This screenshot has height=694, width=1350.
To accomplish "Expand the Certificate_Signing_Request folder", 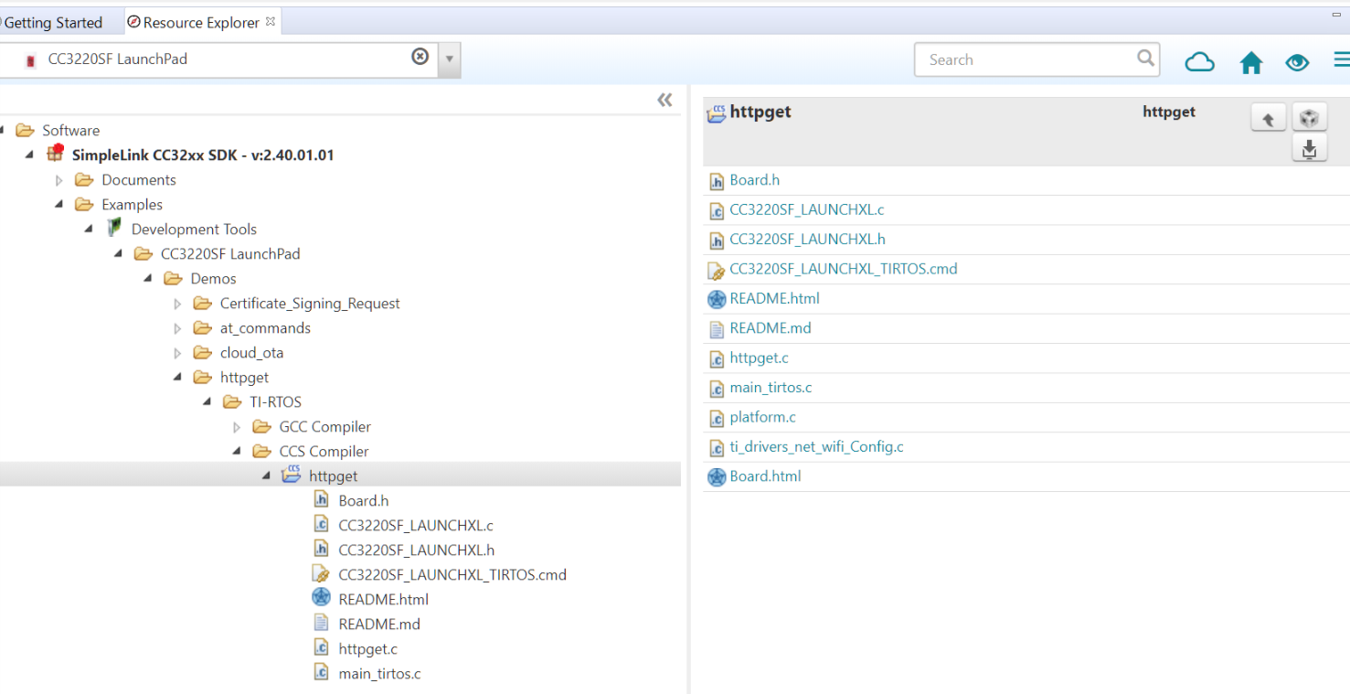I will coord(178,304).
